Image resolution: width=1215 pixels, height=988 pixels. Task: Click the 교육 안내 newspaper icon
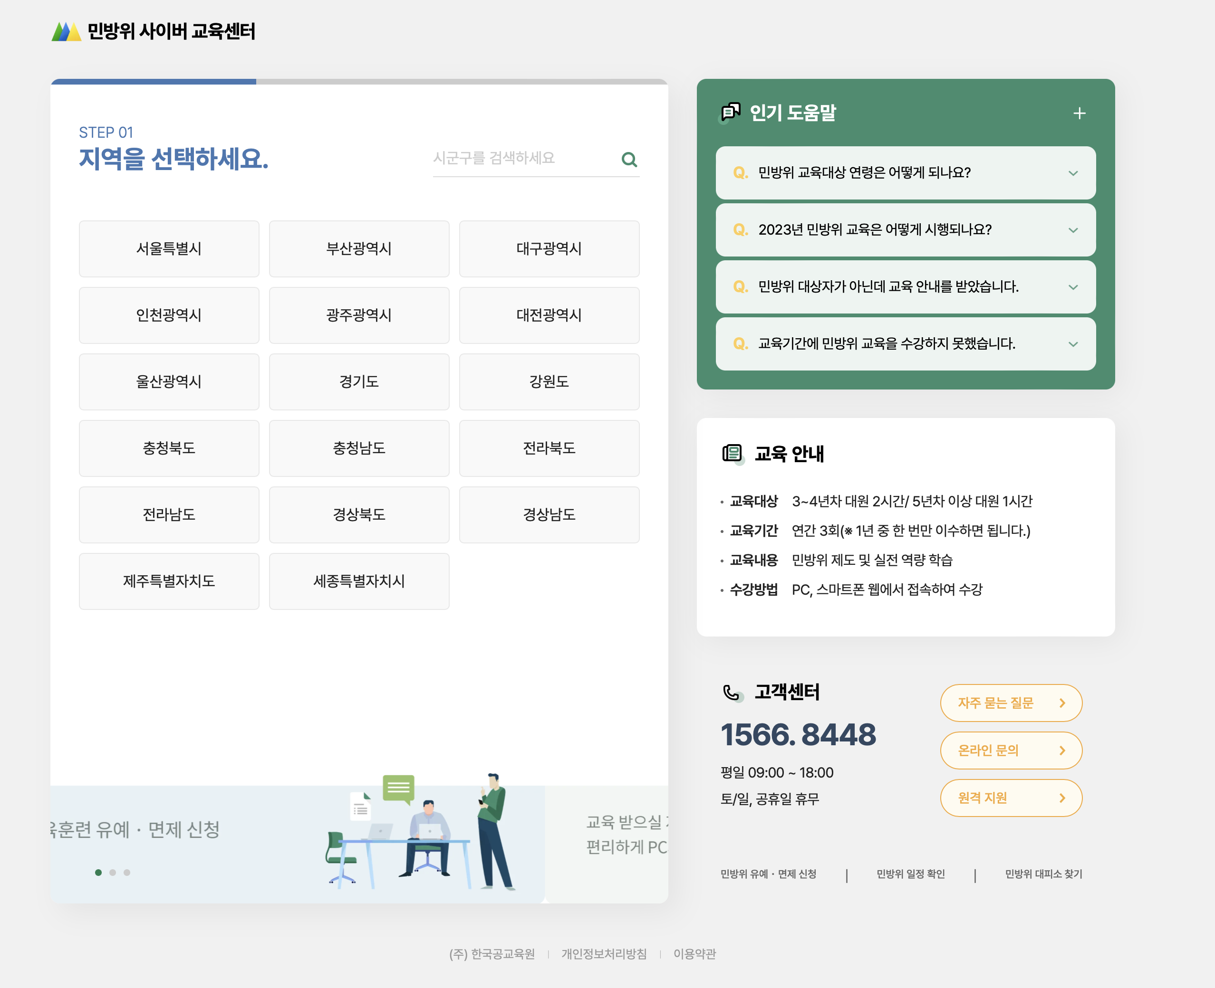pyautogui.click(x=732, y=453)
